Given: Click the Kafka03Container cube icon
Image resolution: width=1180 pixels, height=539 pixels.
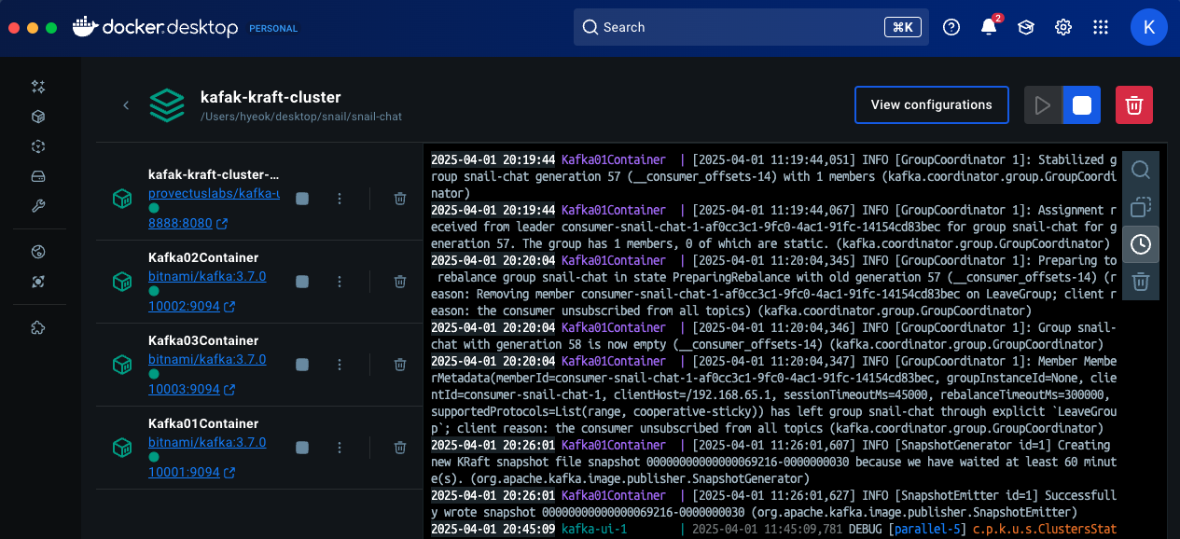Looking at the screenshot, I should 121,364.
